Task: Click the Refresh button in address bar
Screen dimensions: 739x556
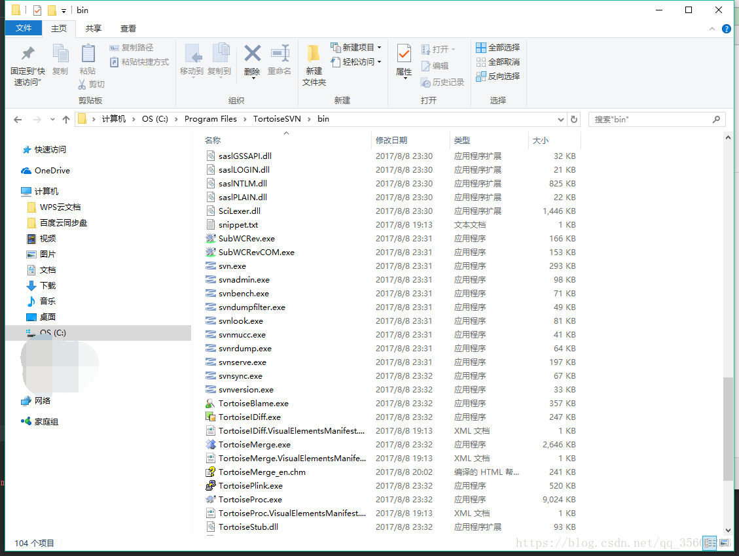Action: point(573,120)
